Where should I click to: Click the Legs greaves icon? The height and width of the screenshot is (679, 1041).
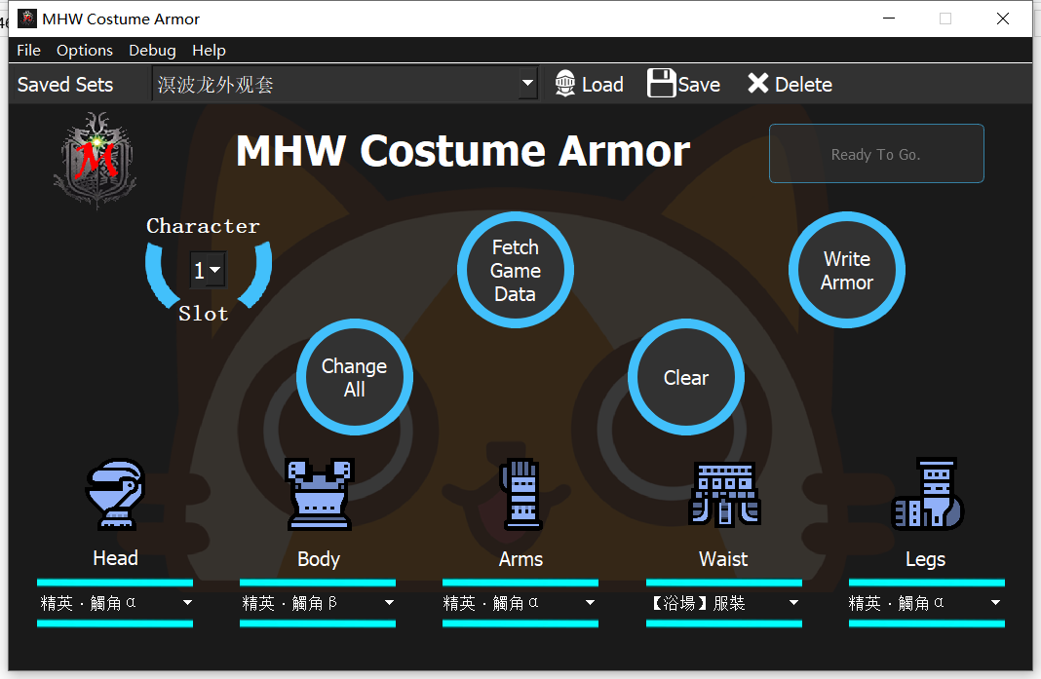click(927, 494)
